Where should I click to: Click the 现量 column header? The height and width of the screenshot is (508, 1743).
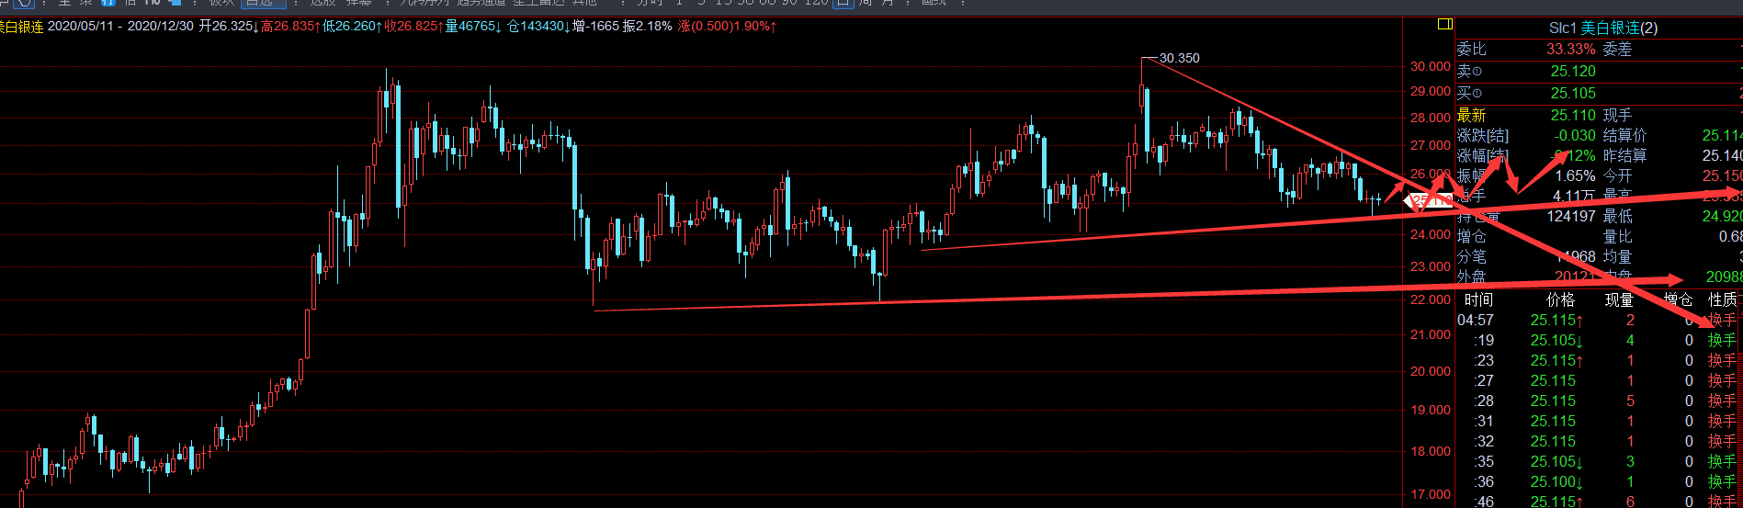(1619, 299)
